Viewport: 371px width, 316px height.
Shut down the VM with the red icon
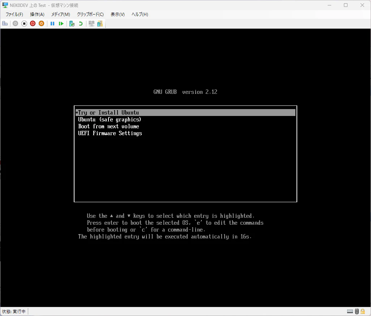[33, 24]
